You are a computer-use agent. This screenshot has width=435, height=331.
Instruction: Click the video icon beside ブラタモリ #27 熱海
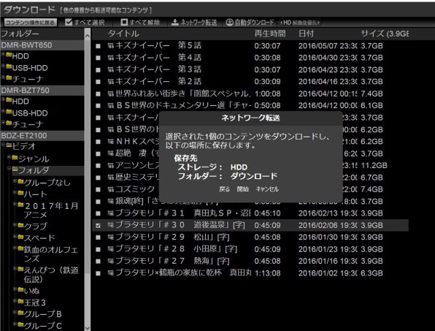tap(111, 262)
